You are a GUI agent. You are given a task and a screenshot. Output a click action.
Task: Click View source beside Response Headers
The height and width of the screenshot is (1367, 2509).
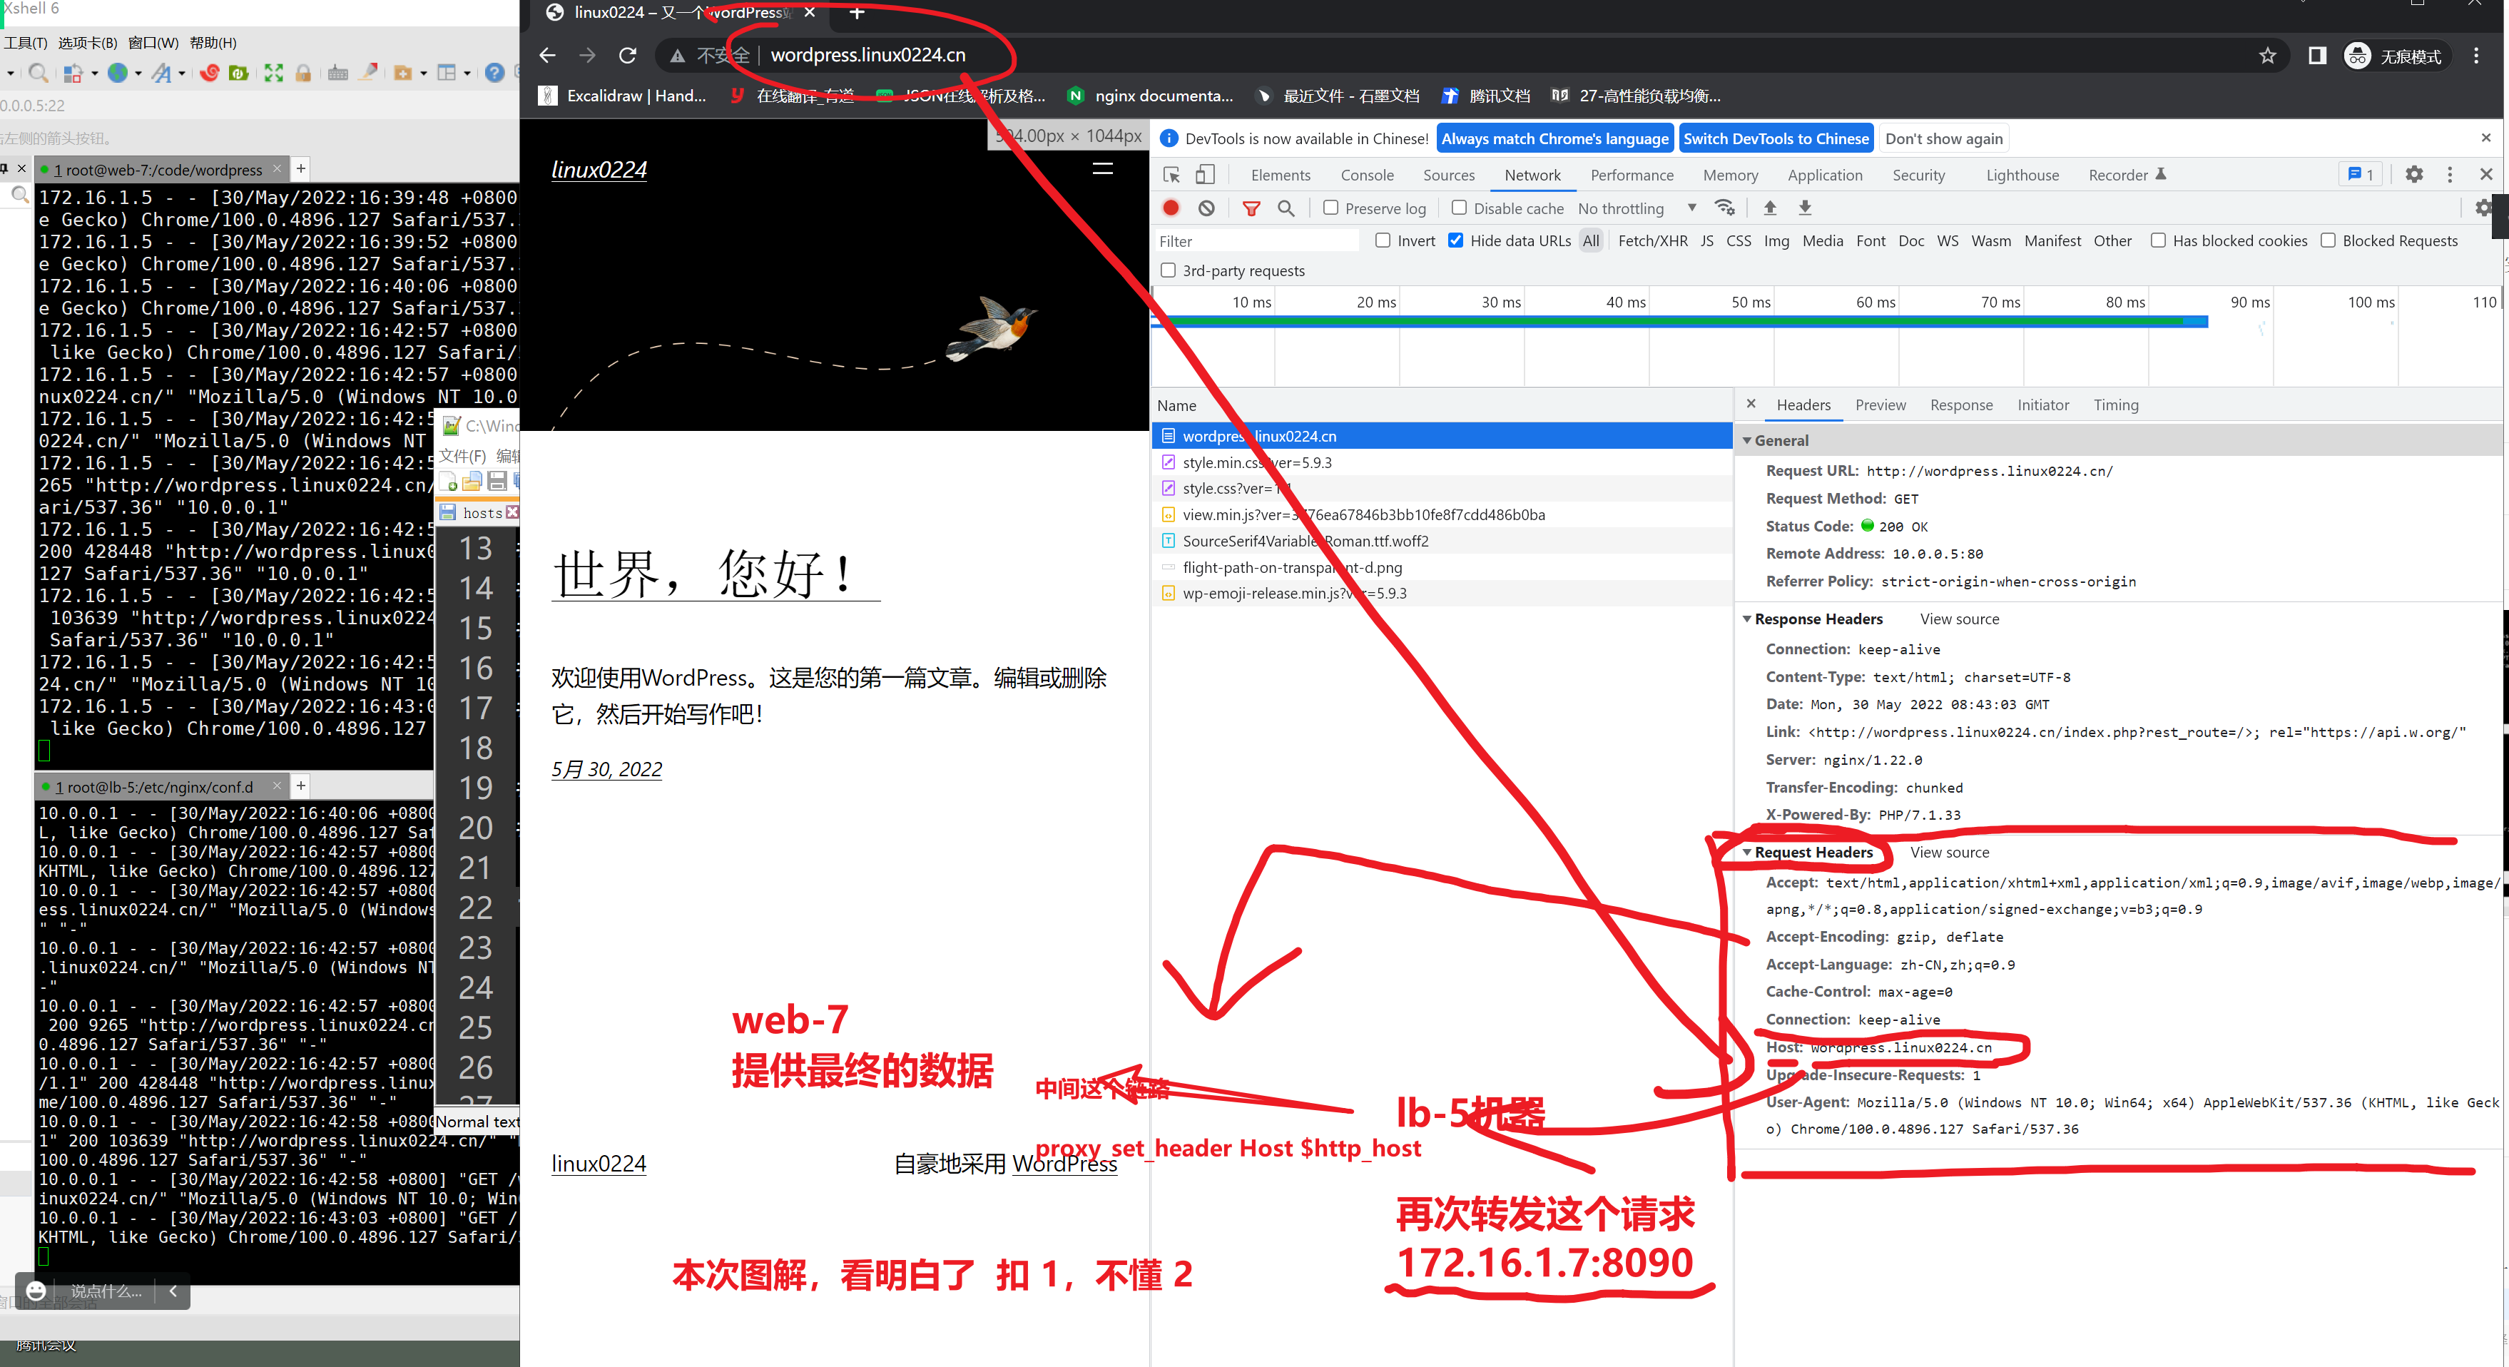pos(1959,619)
